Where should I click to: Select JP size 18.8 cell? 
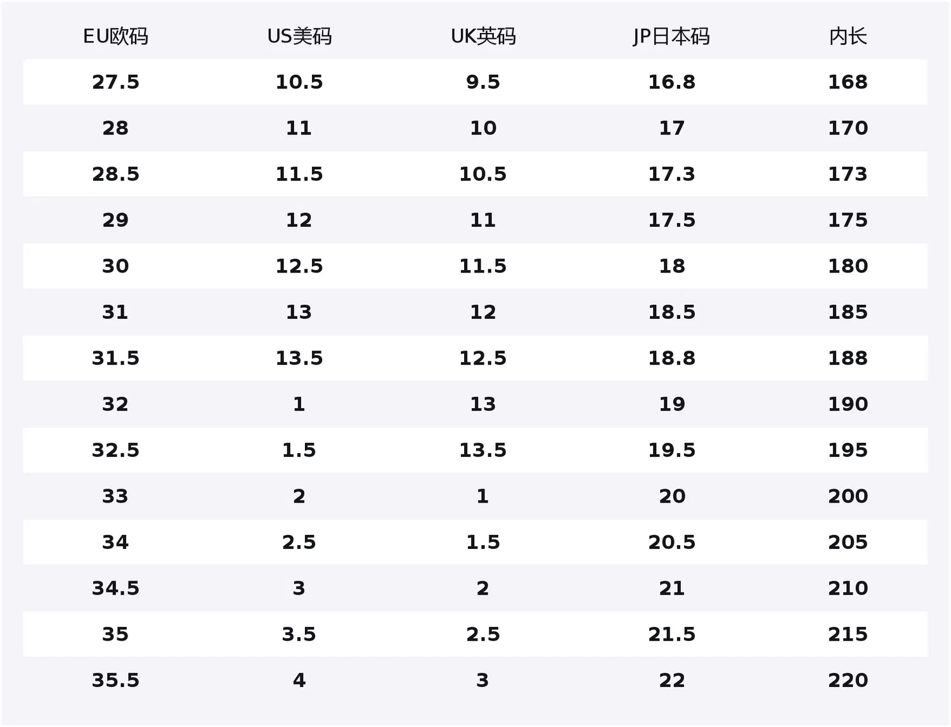coord(671,358)
